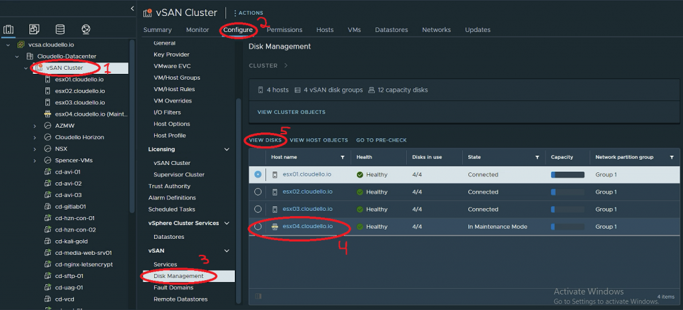
Task: Open the Configure tab
Action: point(238,30)
